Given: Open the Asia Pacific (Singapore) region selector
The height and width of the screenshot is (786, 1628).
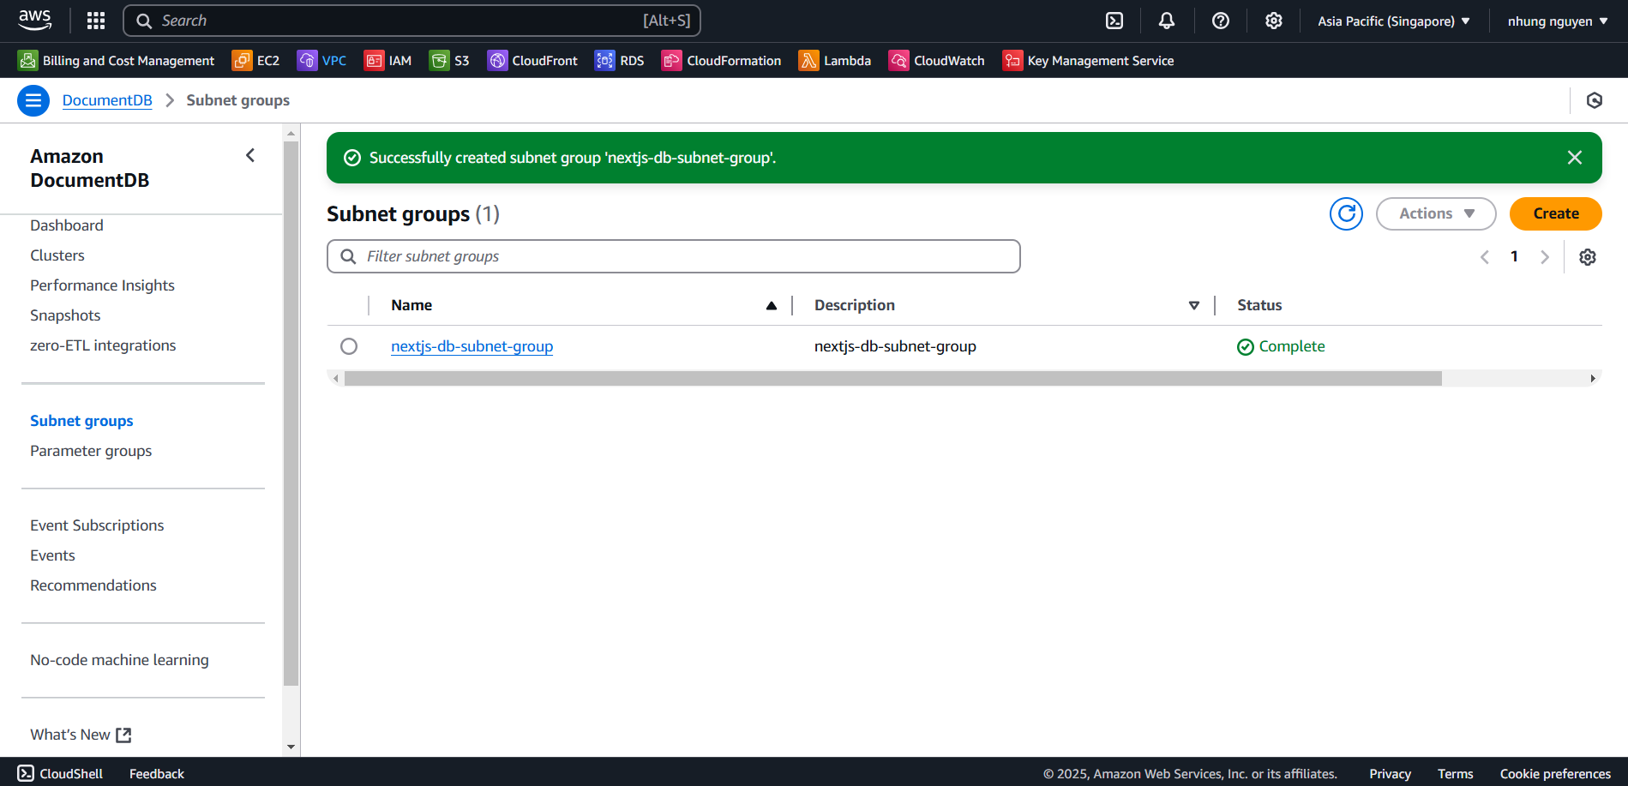Looking at the screenshot, I should point(1393,21).
